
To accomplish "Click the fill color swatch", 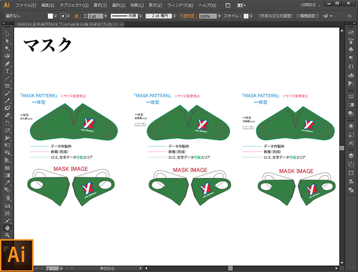I will (50, 16).
